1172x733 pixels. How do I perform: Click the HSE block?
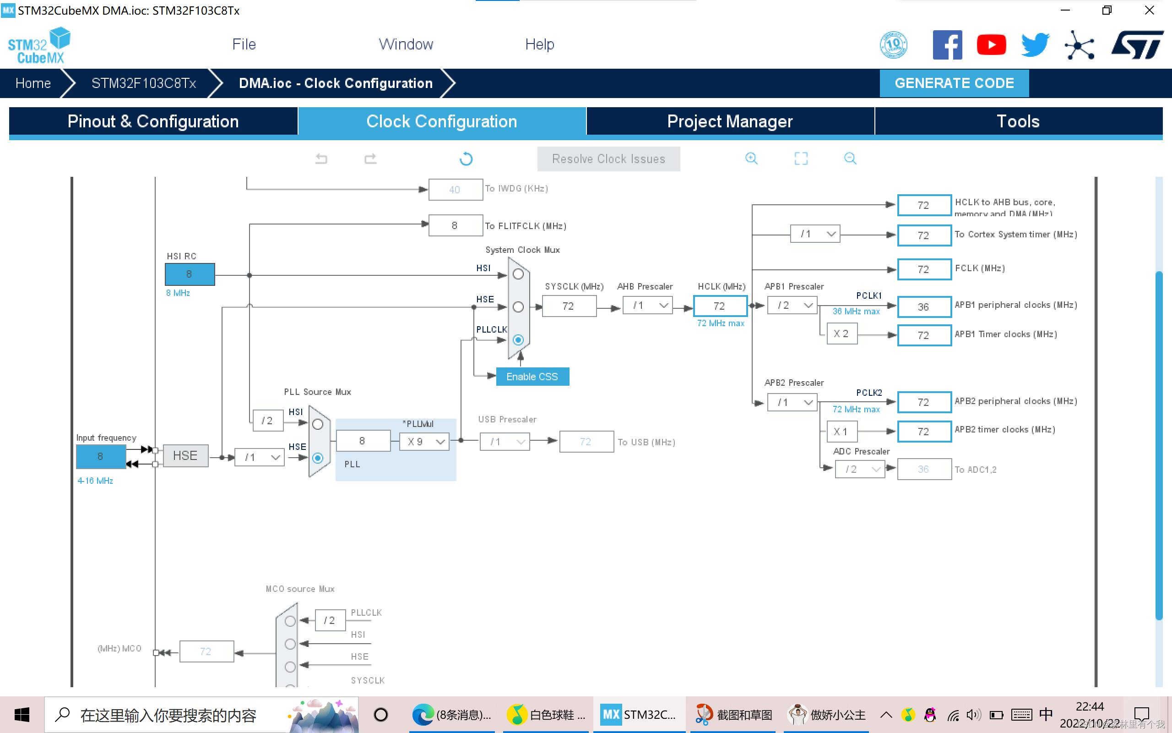(x=185, y=456)
